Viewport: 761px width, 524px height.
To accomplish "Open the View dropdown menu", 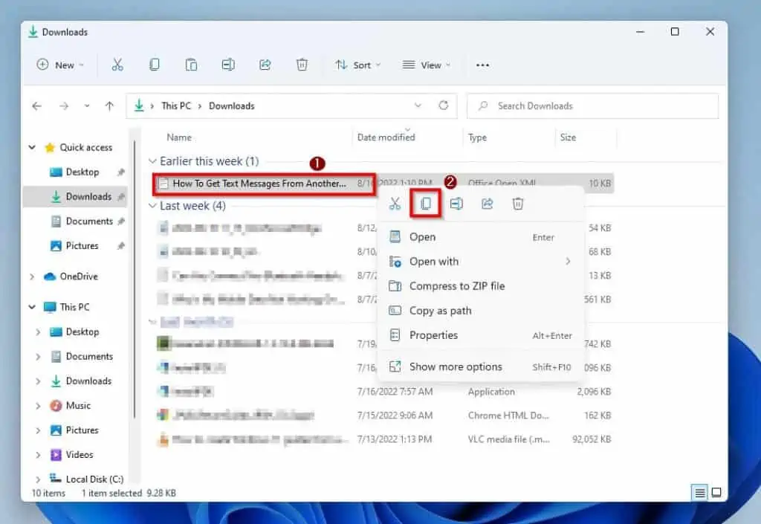I will 427,65.
